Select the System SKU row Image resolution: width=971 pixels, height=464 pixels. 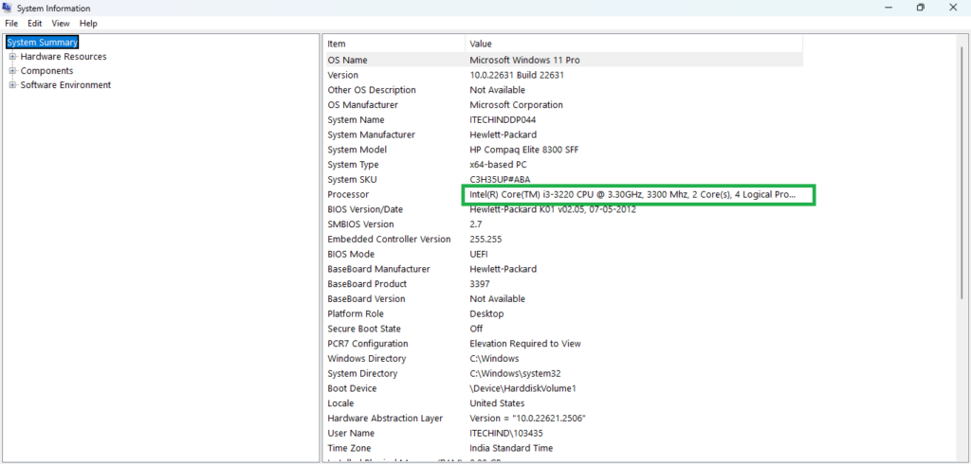pos(564,179)
